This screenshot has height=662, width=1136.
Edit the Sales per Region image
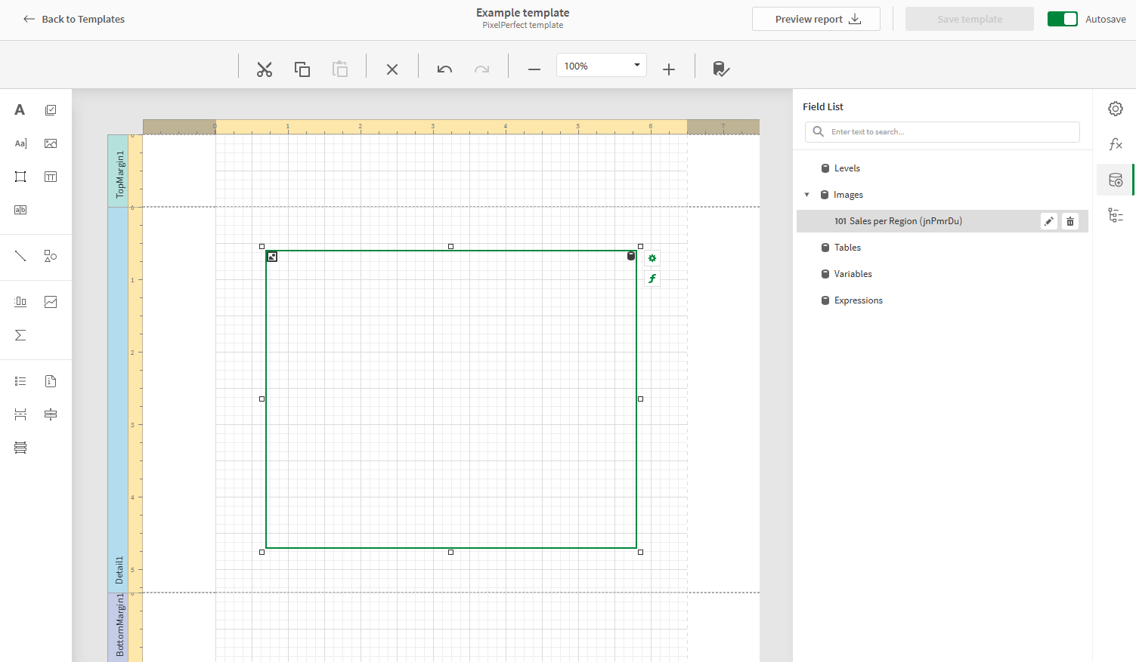[1048, 220]
